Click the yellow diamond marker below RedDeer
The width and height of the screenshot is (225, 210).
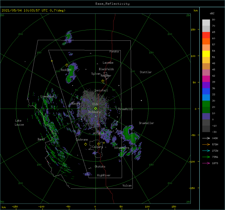(x=103, y=81)
